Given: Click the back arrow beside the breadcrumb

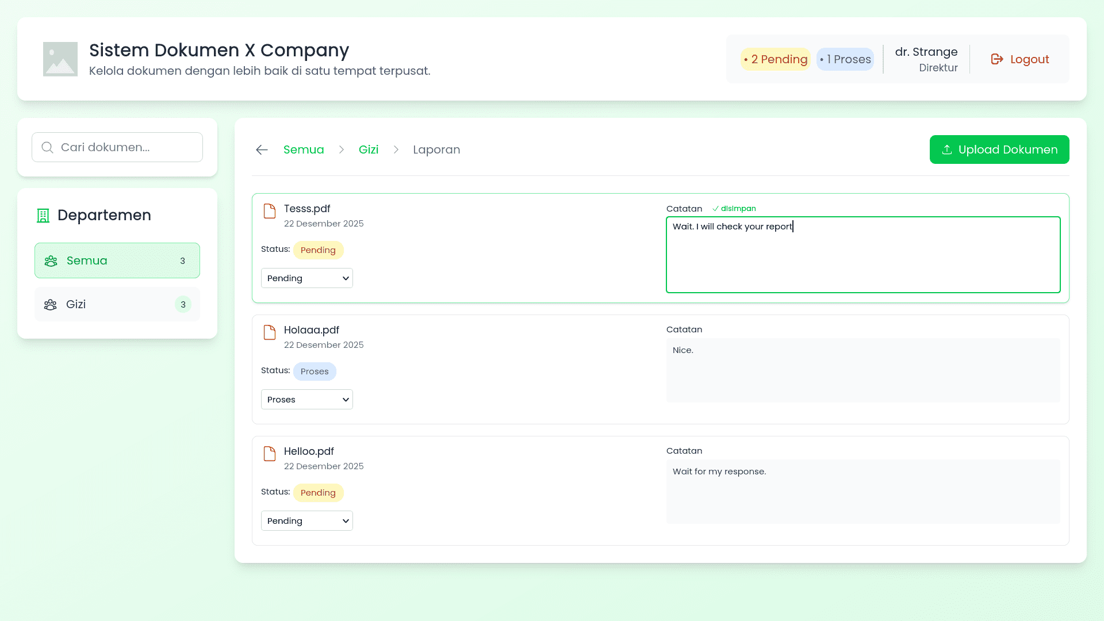Looking at the screenshot, I should 262,149.
